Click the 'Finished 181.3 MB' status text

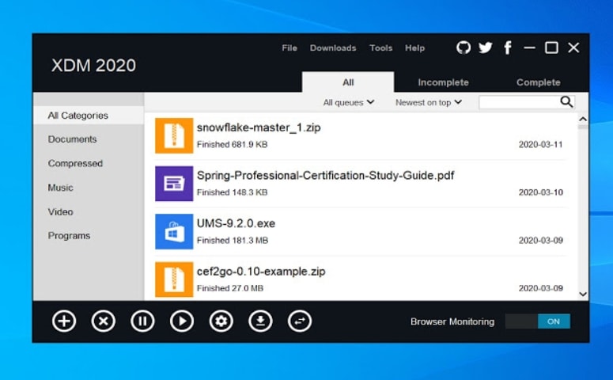(233, 241)
